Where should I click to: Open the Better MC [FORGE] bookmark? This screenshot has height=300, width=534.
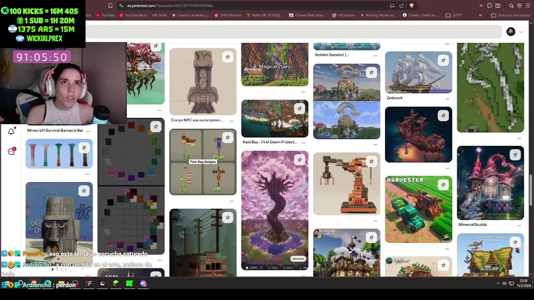click(264, 15)
